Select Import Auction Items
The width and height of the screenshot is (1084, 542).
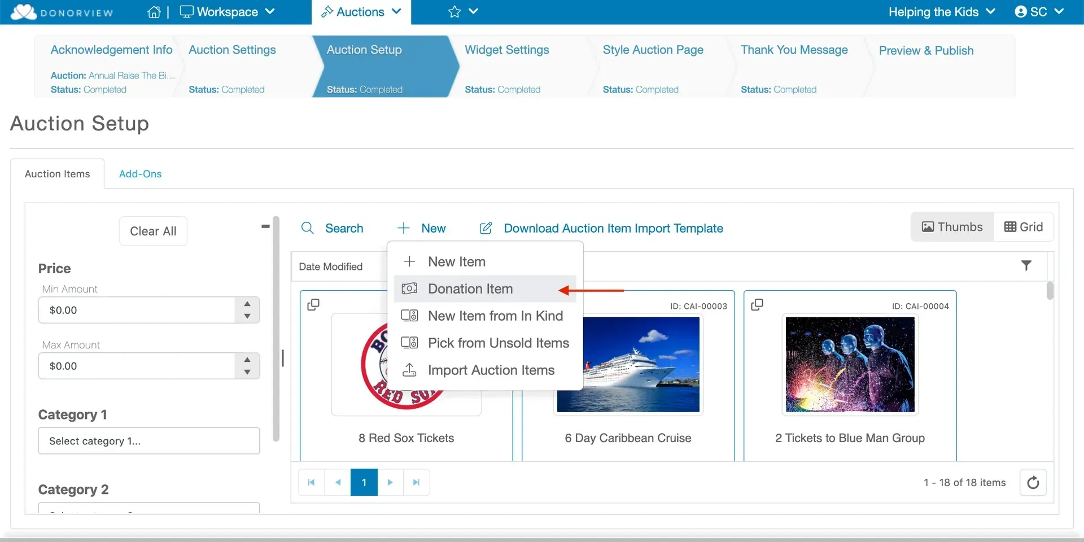coord(485,370)
